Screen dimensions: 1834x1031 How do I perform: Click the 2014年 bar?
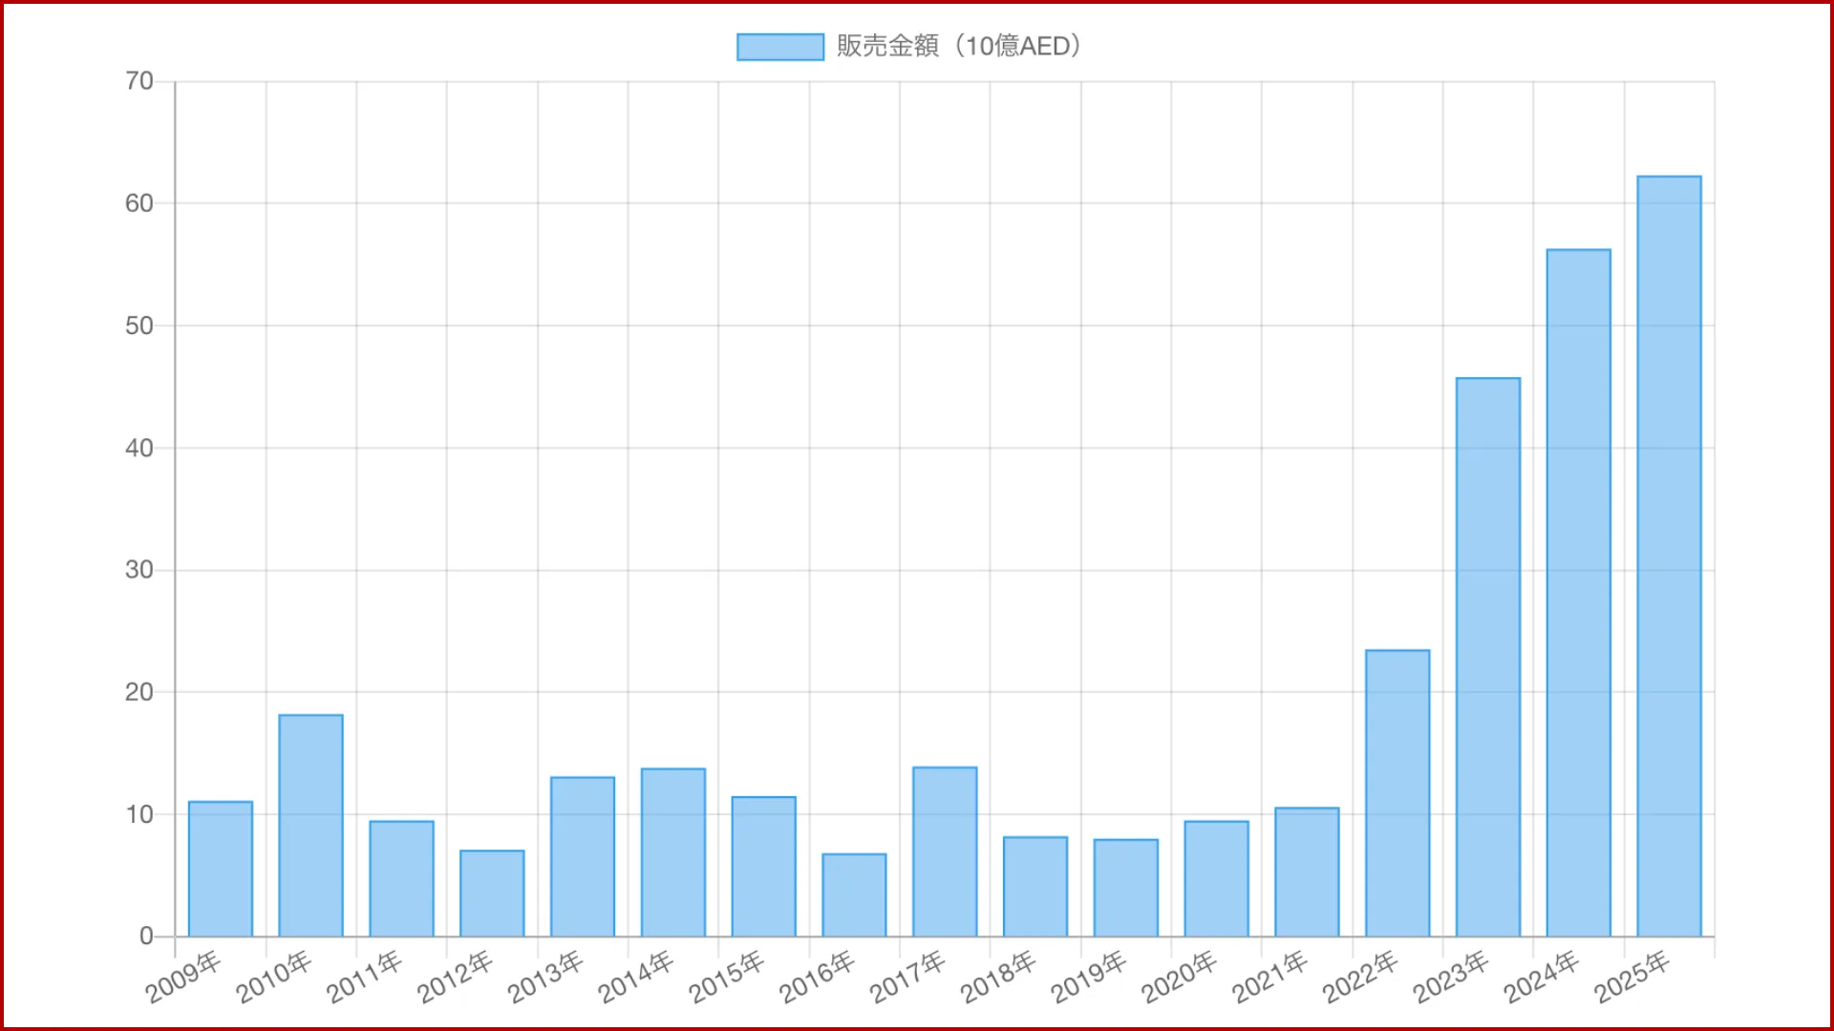point(673,852)
